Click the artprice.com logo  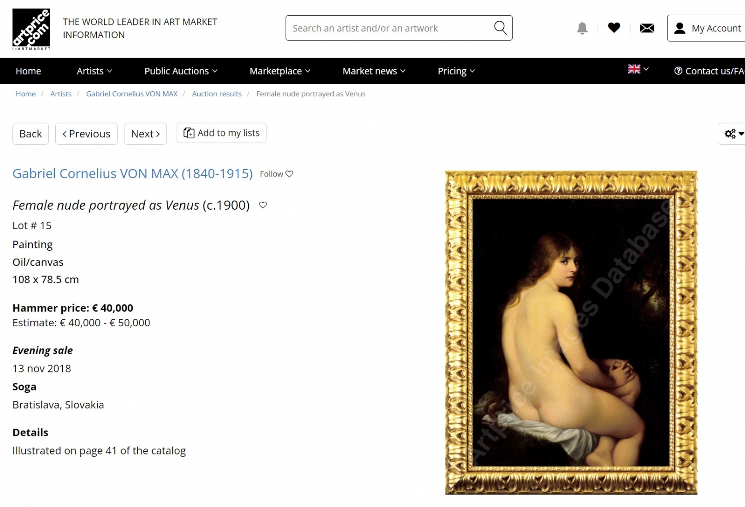tap(31, 29)
